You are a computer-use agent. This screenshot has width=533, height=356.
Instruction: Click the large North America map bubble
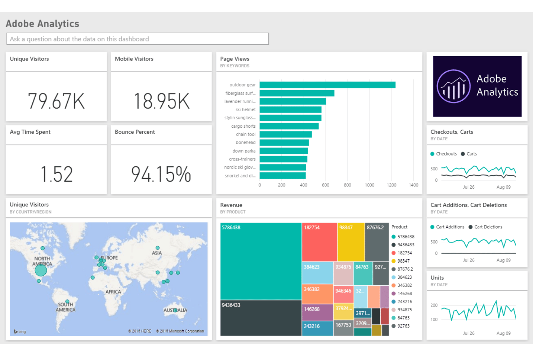[x=41, y=270]
